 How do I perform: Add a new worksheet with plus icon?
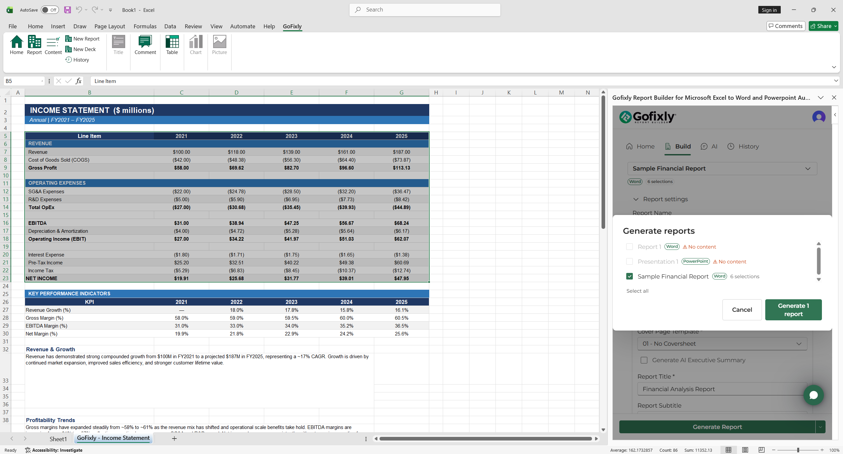pos(174,439)
